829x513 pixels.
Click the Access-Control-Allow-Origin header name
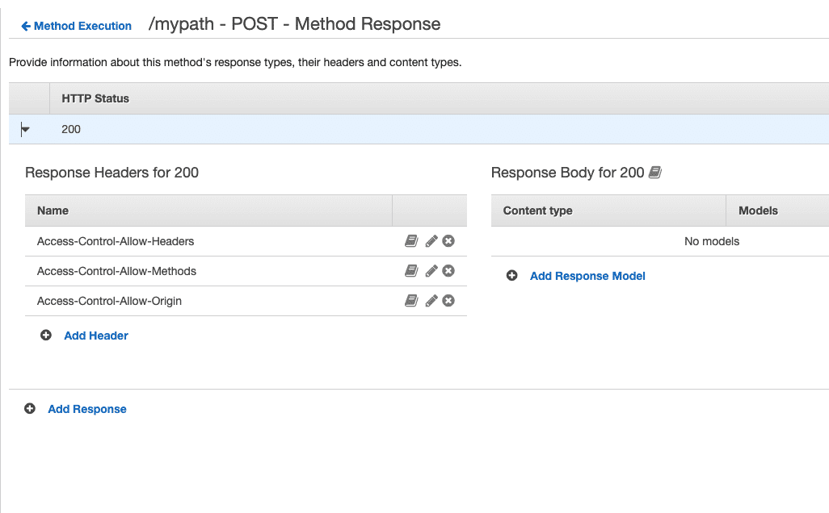pyautogui.click(x=109, y=301)
